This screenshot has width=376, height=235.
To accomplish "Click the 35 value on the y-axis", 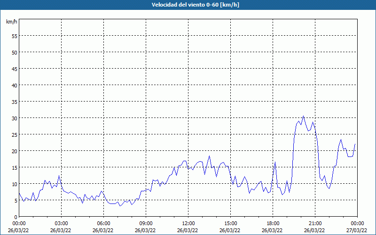I will pyautogui.click(x=15, y=102).
